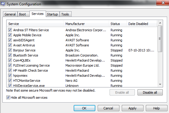This screenshot has width=169, height=113.
Task: Click the Disable all button
Action: click(x=150, y=92)
